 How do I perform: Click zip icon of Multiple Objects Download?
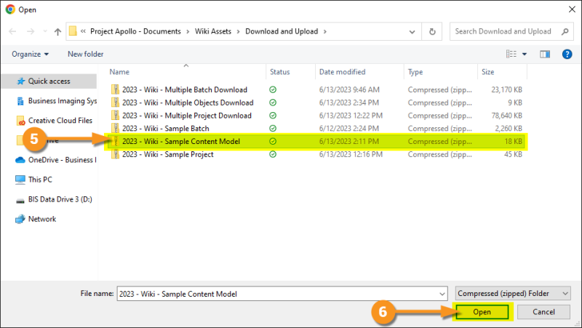coord(116,103)
